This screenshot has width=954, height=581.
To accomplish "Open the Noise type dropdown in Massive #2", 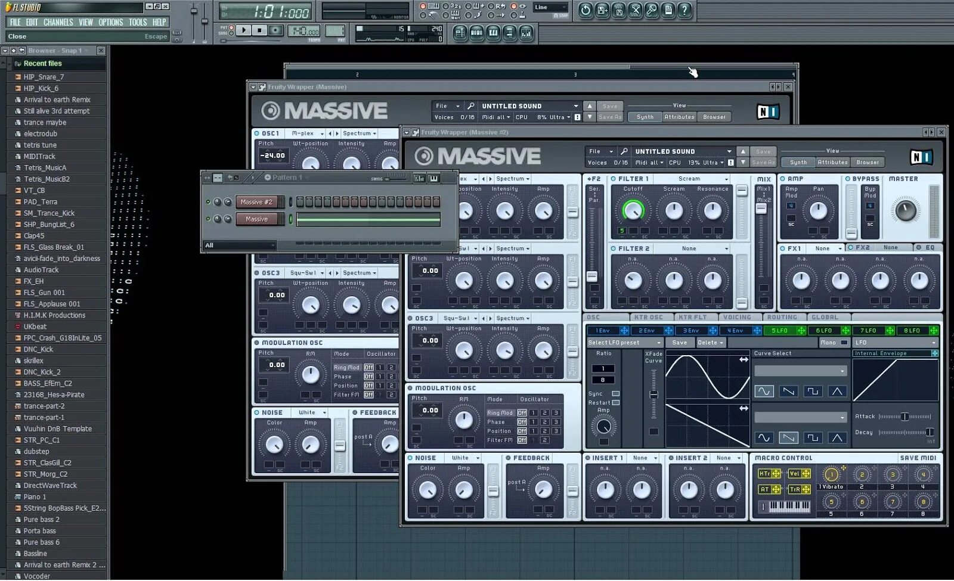I will click(x=465, y=458).
